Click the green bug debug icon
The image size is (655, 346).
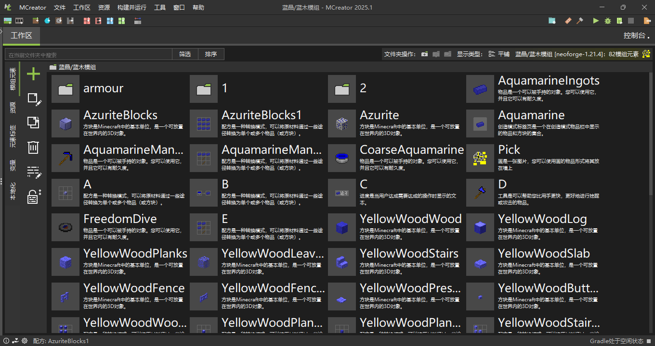tap(608, 21)
